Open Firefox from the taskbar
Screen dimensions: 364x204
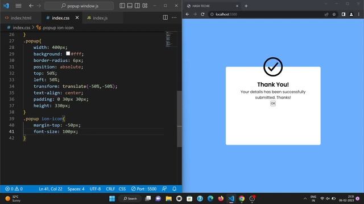coord(221,198)
